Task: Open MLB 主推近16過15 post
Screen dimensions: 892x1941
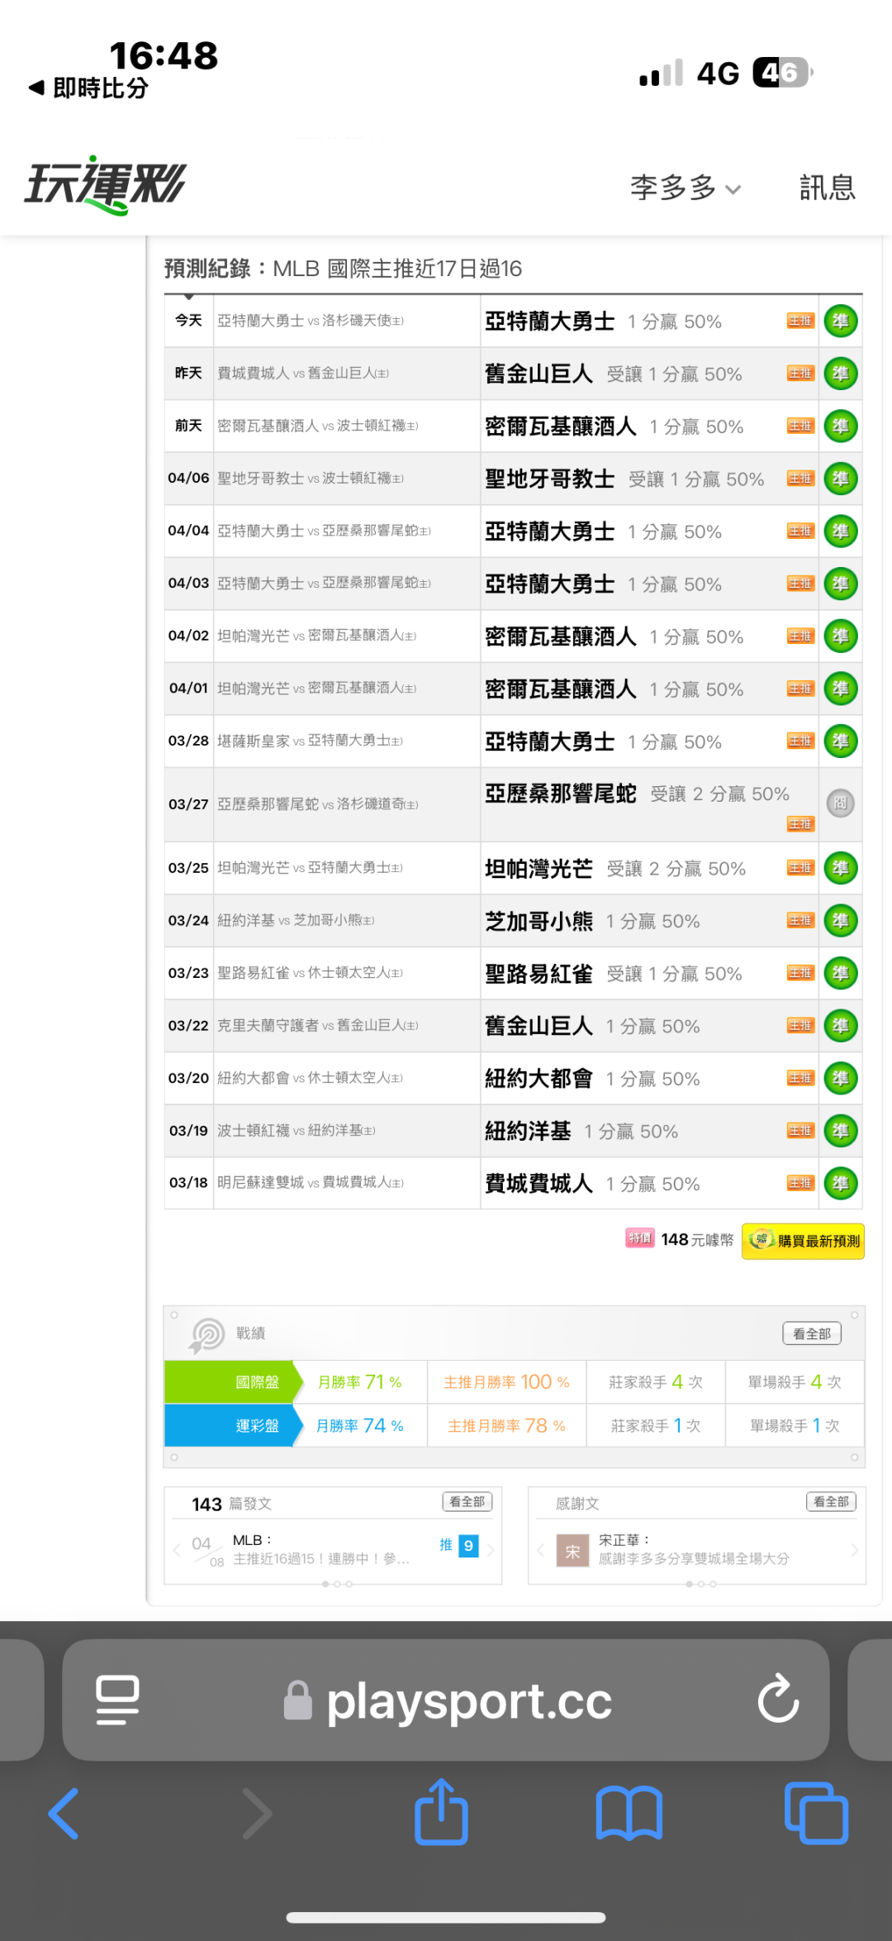Action: click(321, 1549)
